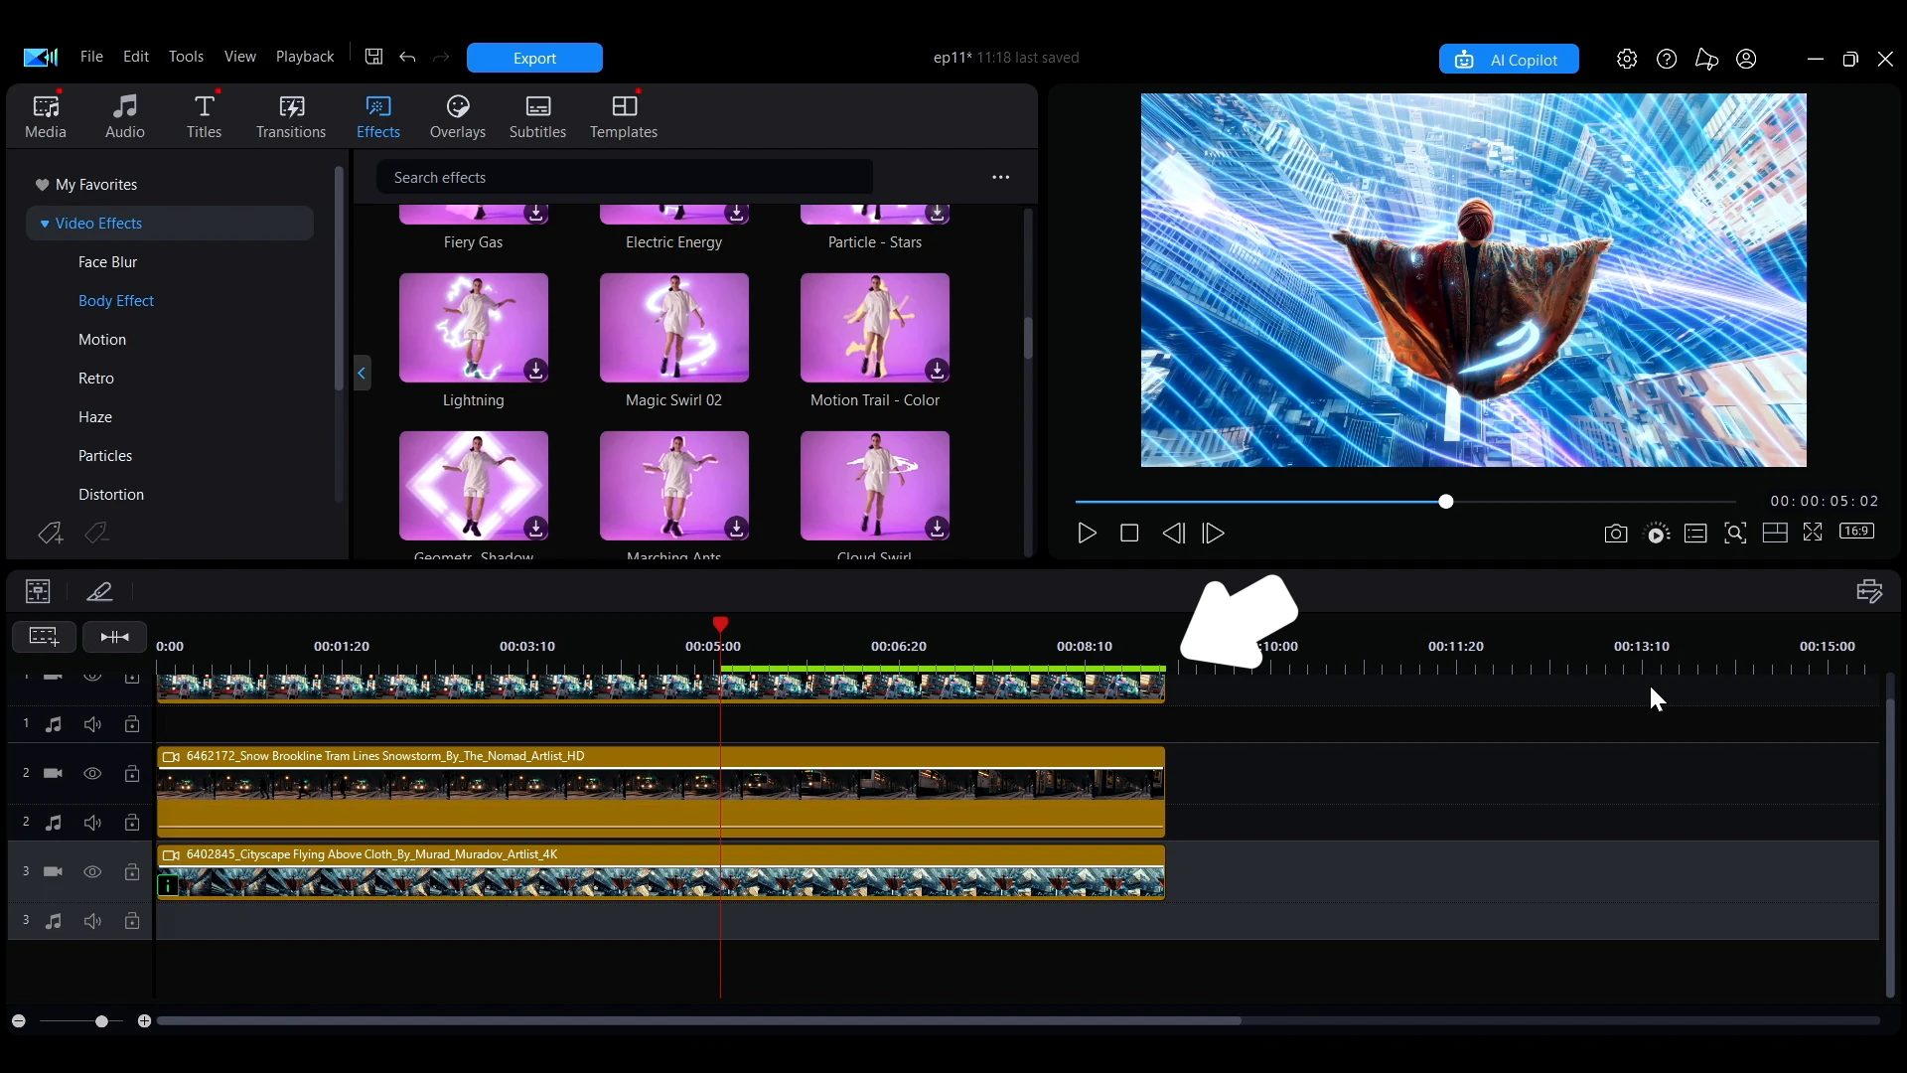Take a snapshot of the preview
The width and height of the screenshot is (1907, 1073).
(x=1616, y=534)
